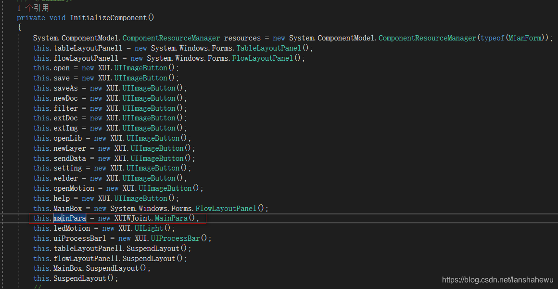Click the "openMotion" field identifier
The width and height of the screenshot is (558, 289).
point(74,188)
